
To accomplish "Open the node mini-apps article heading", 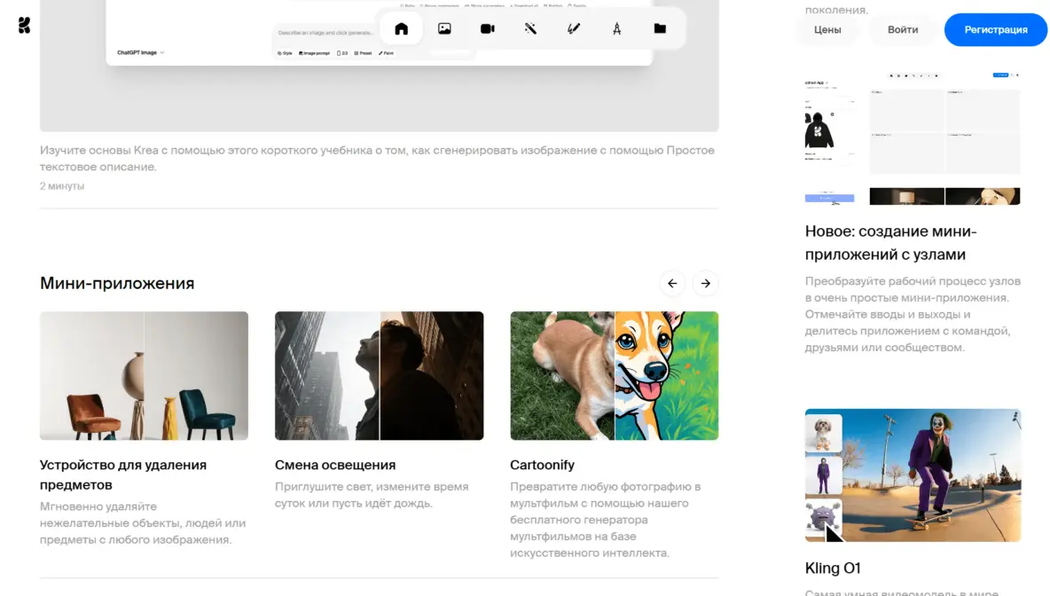I will coord(890,242).
